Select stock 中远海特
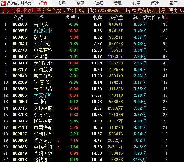The width and height of the screenshot is (184, 162). (43, 147)
